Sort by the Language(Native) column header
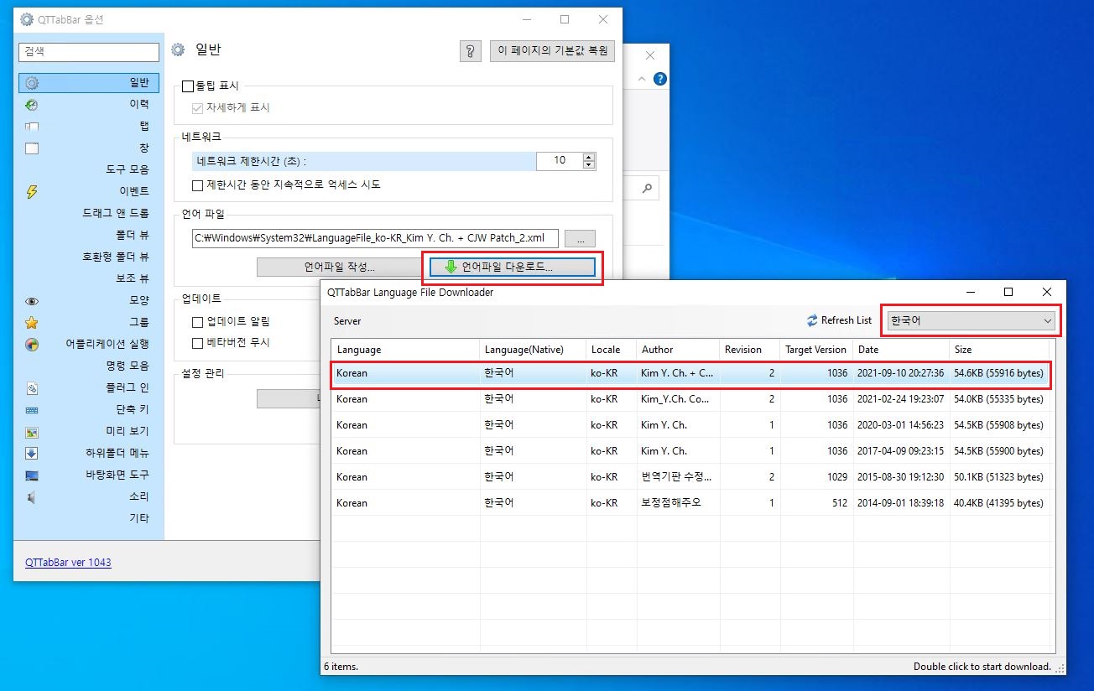 (x=533, y=350)
